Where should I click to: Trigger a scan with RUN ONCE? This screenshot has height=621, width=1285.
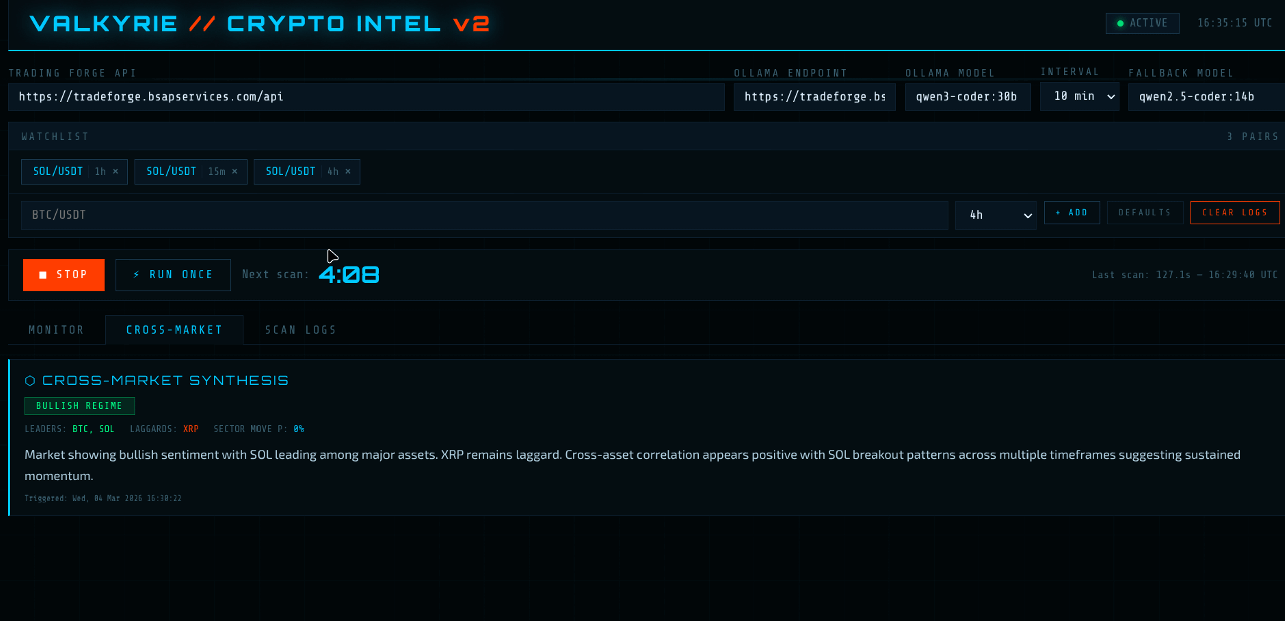click(x=173, y=275)
